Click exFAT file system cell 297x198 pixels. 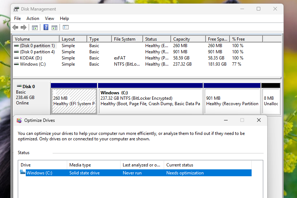120,58
